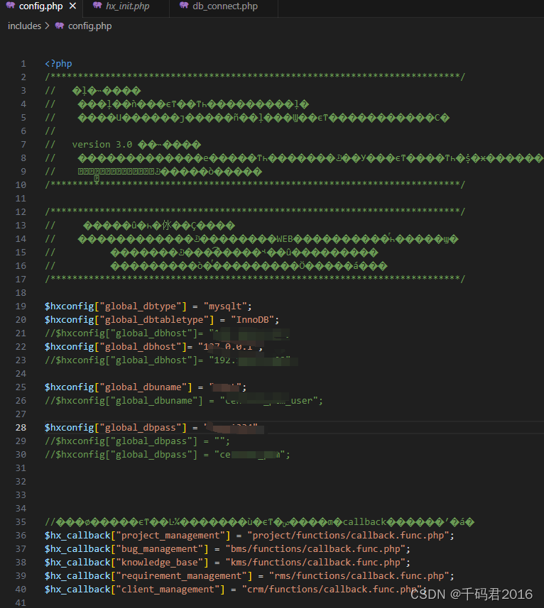Screen dimensions: 544x608
Task: Click PHP icon on db_connect.php tab
Action: (184, 6)
